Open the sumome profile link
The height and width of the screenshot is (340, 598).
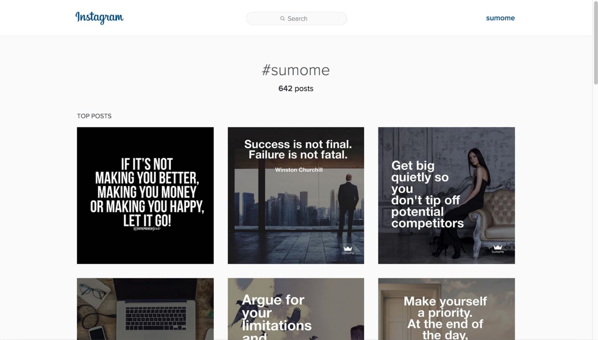(x=500, y=18)
